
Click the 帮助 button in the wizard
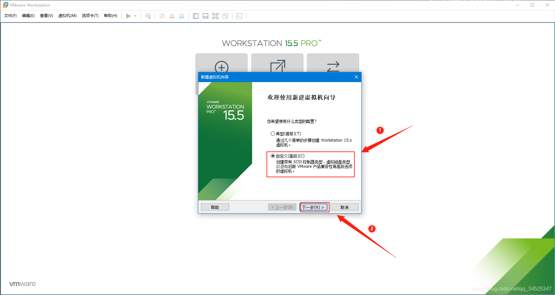[x=215, y=207]
